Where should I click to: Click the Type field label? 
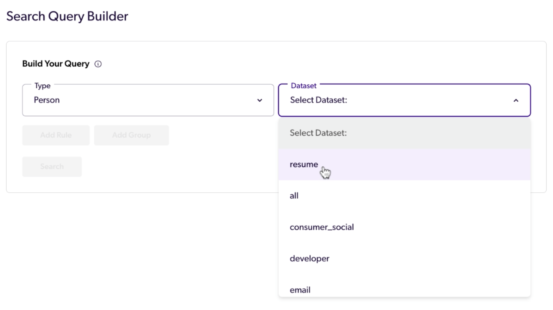coord(42,86)
